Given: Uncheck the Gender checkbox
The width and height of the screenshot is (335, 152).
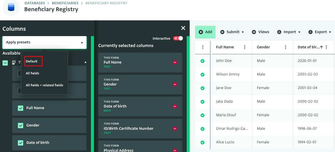Looking at the screenshot, I should pos(20,125).
